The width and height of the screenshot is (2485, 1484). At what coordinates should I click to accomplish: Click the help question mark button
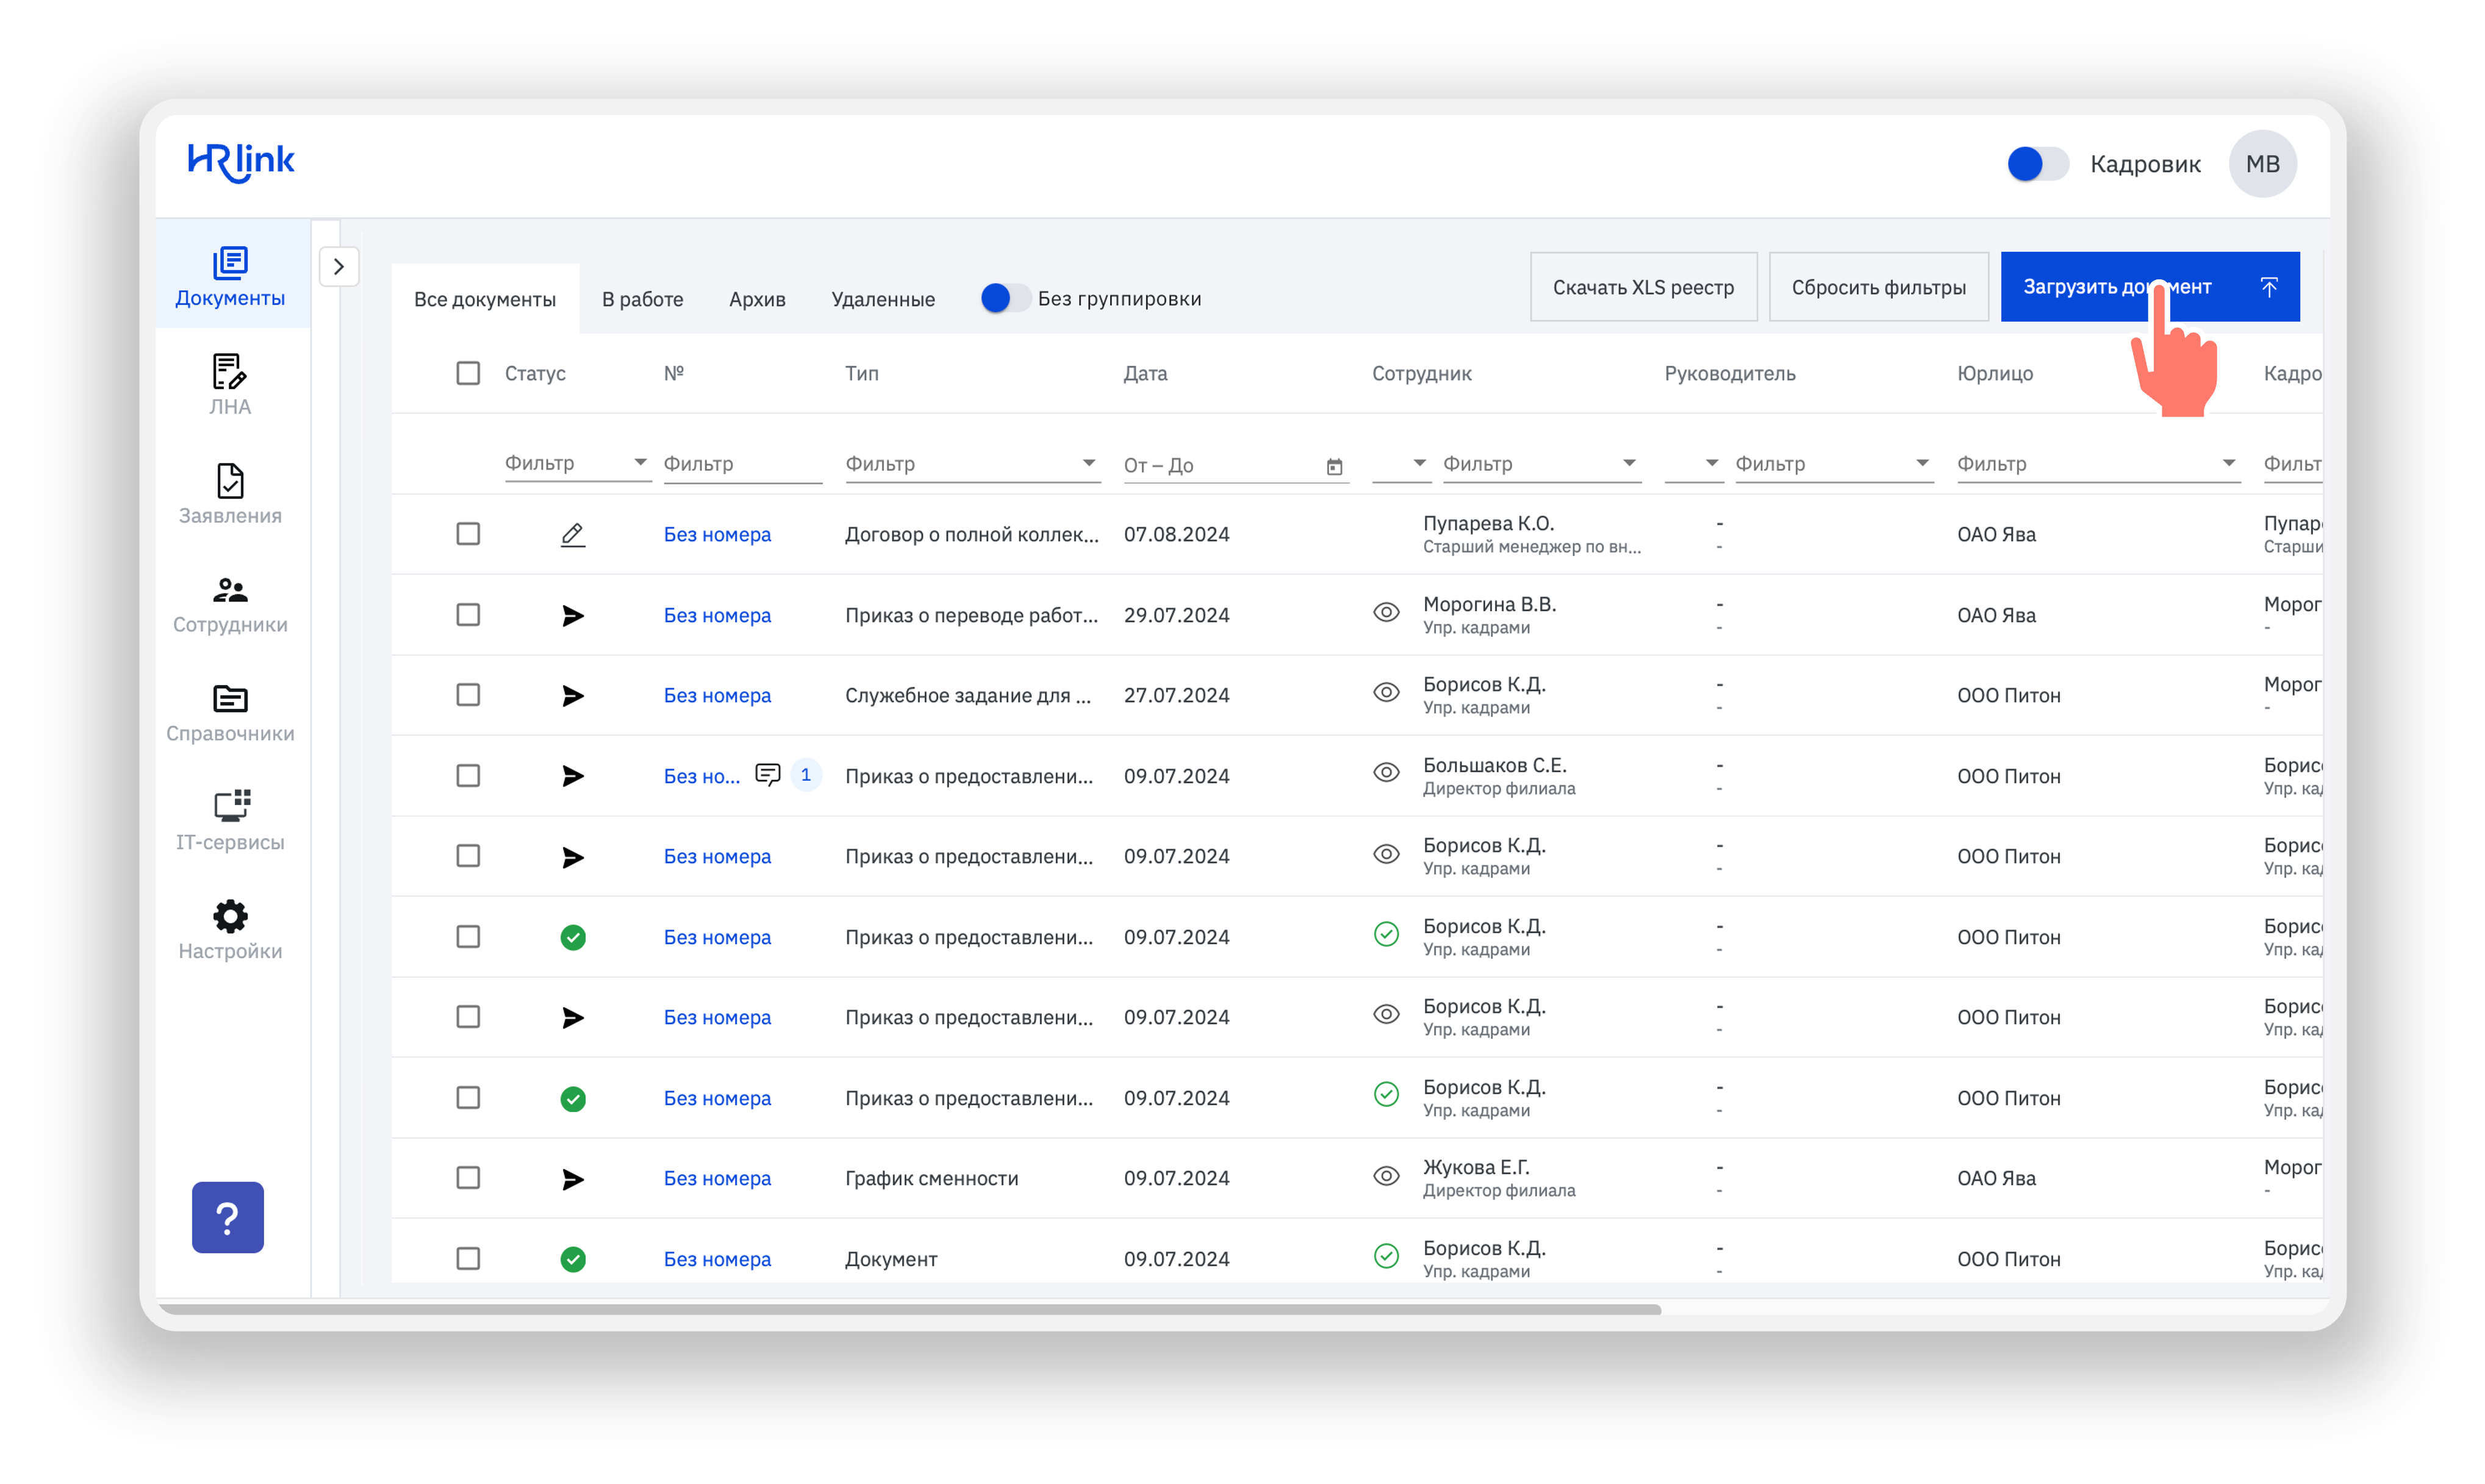point(228,1217)
